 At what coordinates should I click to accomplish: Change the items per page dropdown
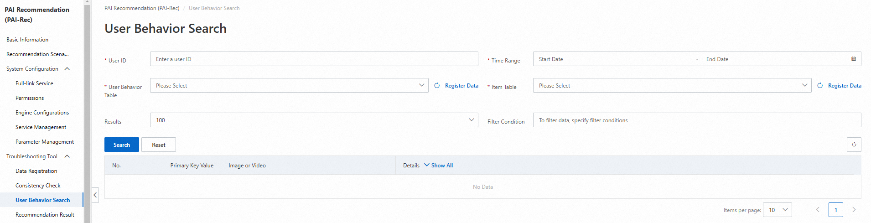coord(778,210)
